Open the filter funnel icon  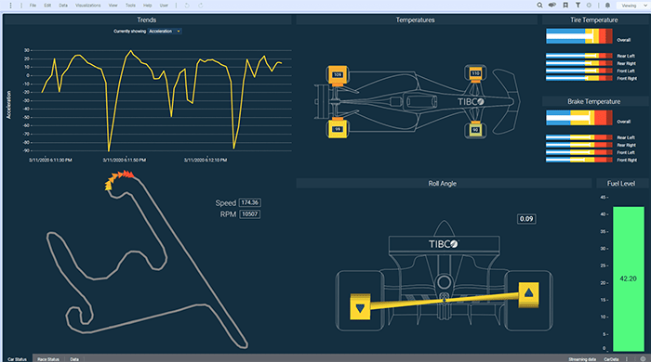pyautogui.click(x=578, y=6)
